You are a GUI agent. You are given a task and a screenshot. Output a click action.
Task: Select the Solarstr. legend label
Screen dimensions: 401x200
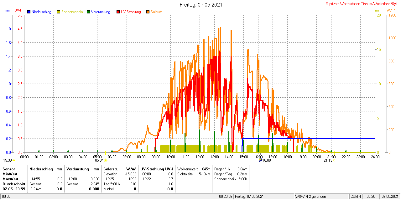[x=157, y=12]
